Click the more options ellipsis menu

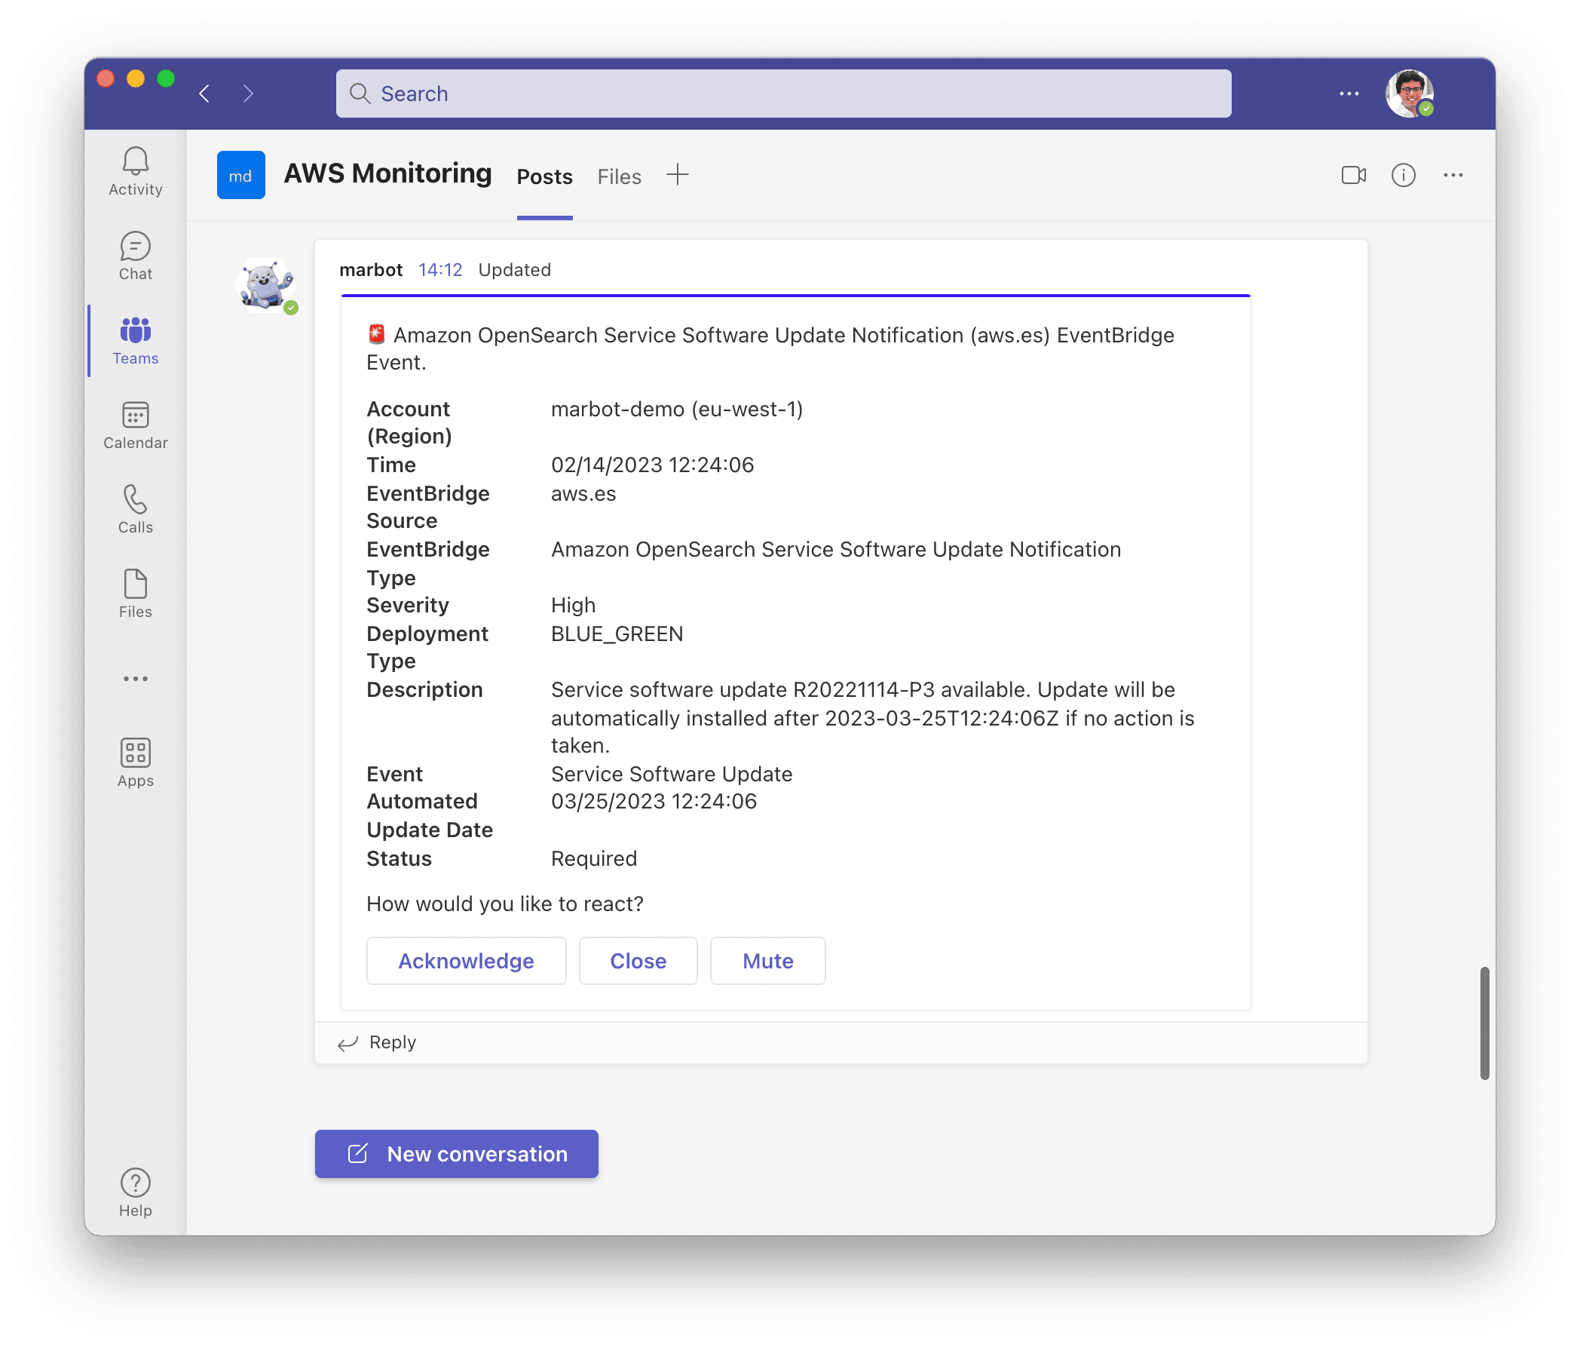point(1453,175)
